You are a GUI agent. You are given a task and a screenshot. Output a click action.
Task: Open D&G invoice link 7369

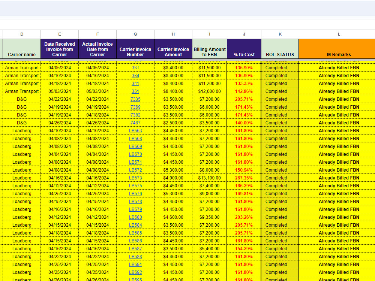pyautogui.click(x=135, y=107)
